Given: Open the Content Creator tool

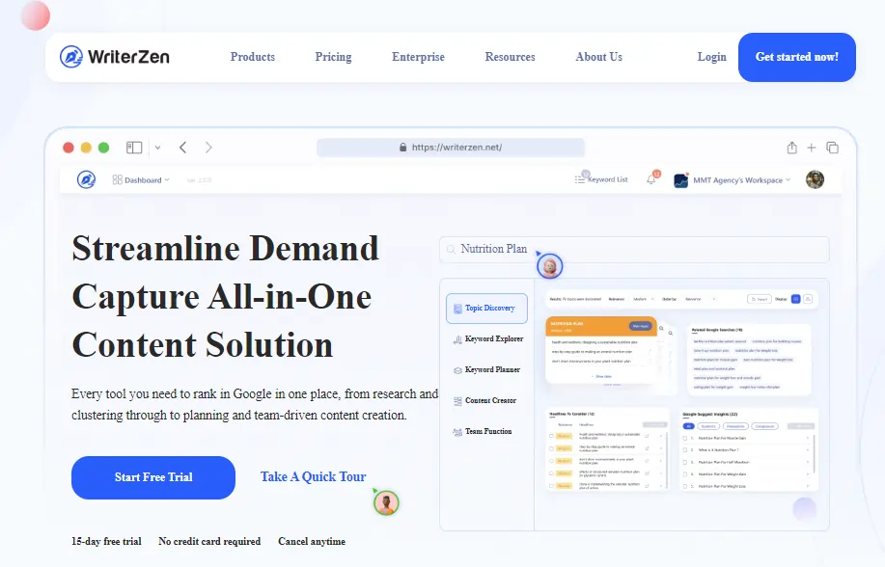Looking at the screenshot, I should click(486, 400).
